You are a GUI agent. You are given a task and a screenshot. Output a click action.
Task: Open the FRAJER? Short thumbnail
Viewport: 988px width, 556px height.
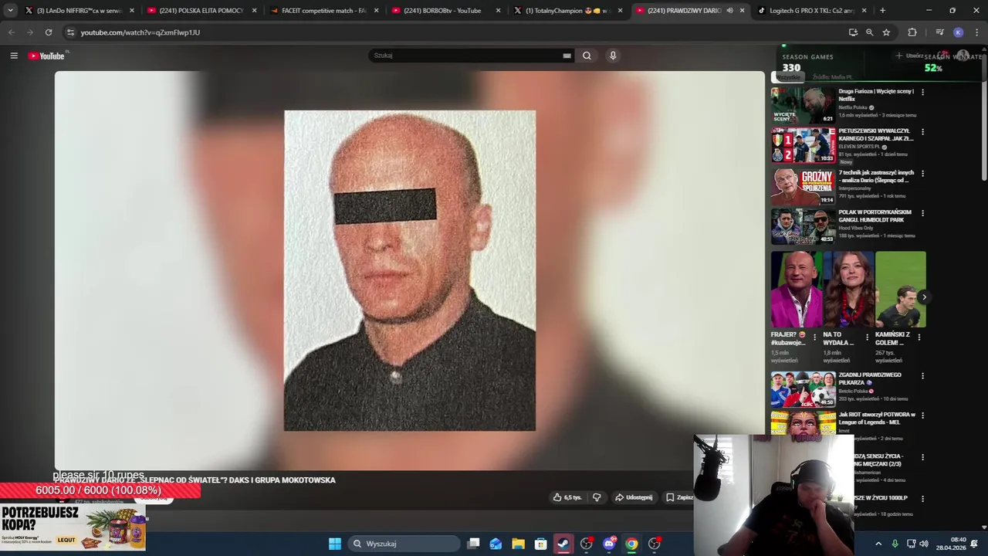pos(797,290)
